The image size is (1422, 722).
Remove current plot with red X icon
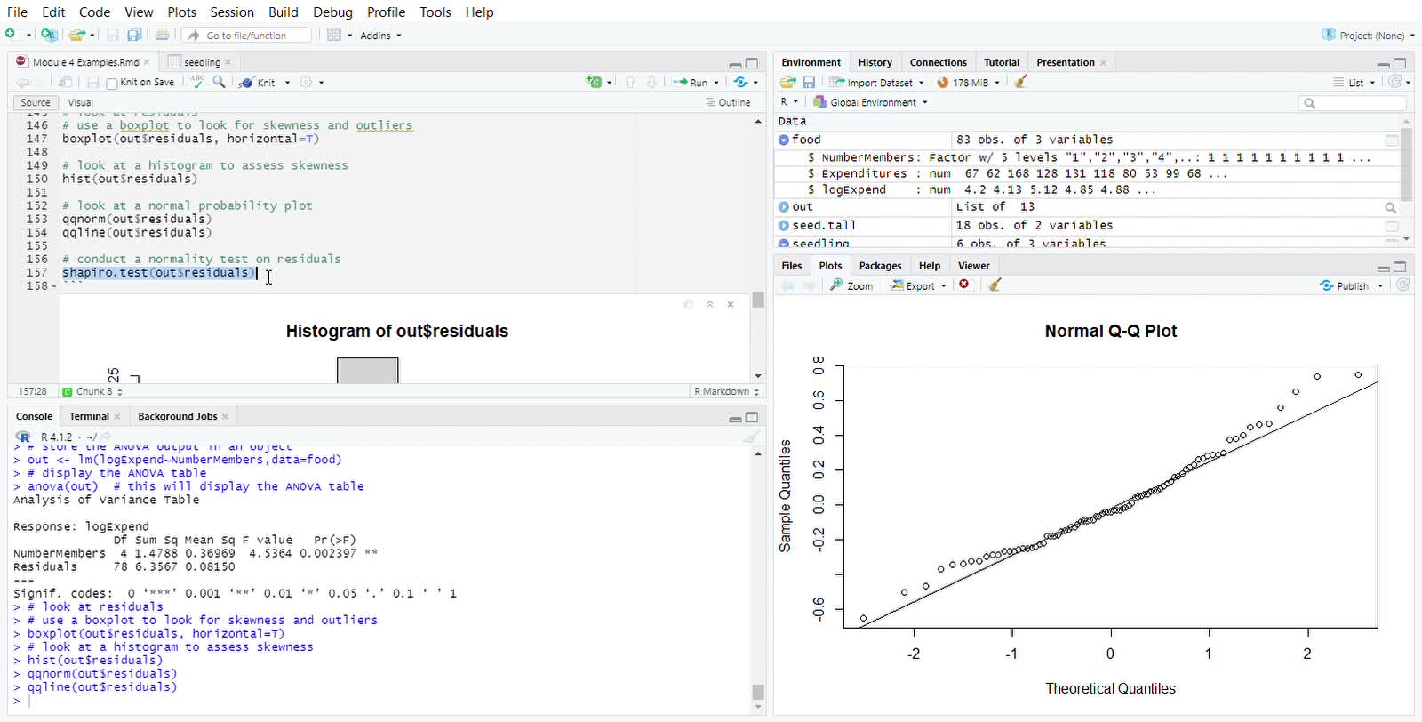(964, 285)
